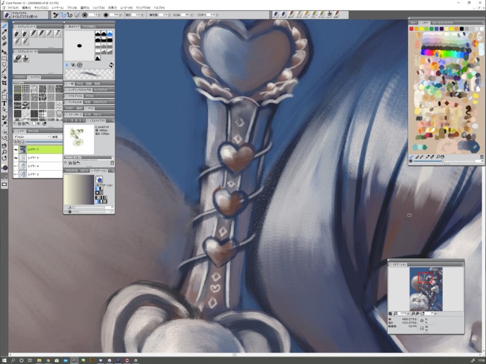Pick the red swatch in the Mixer
Image resolution: width=486 pixels, height=364 pixels.
[411, 29]
